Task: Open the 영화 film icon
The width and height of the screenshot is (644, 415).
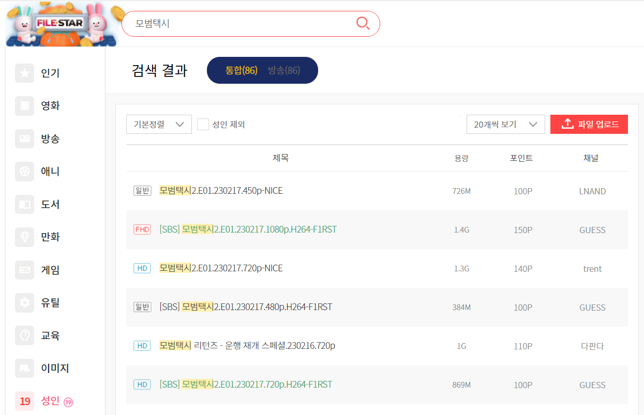Action: point(25,106)
